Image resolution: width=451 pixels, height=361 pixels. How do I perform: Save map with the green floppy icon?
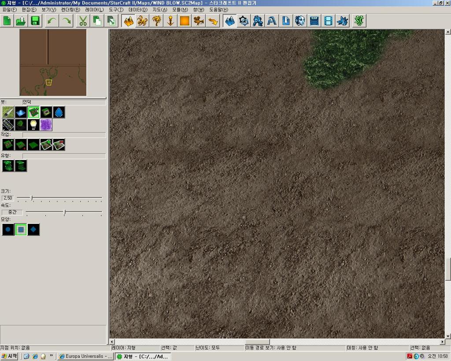pos(35,21)
